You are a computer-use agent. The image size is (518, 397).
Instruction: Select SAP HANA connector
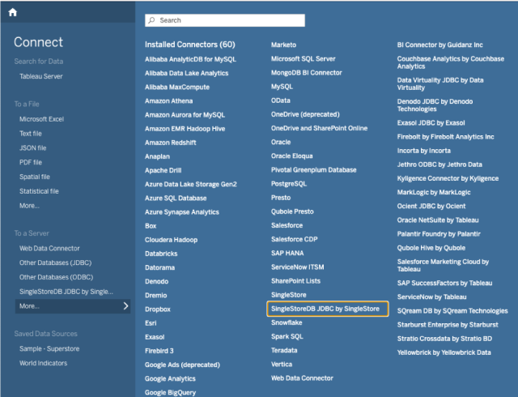point(287,254)
